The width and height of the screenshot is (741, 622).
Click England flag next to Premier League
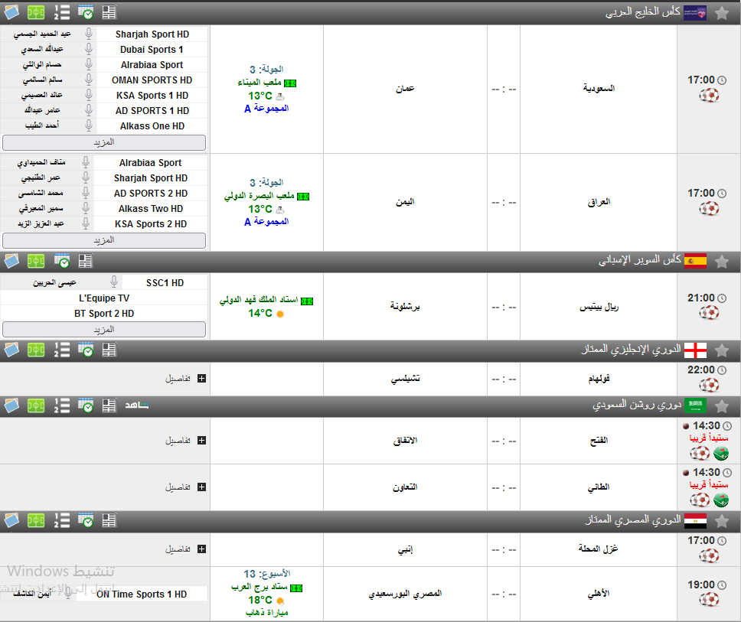pyautogui.click(x=694, y=350)
